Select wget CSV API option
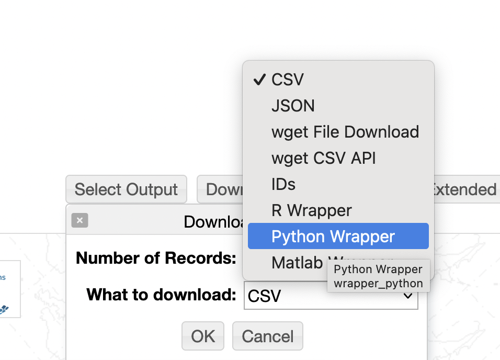Image resolution: width=500 pixels, height=360 pixels. [323, 158]
